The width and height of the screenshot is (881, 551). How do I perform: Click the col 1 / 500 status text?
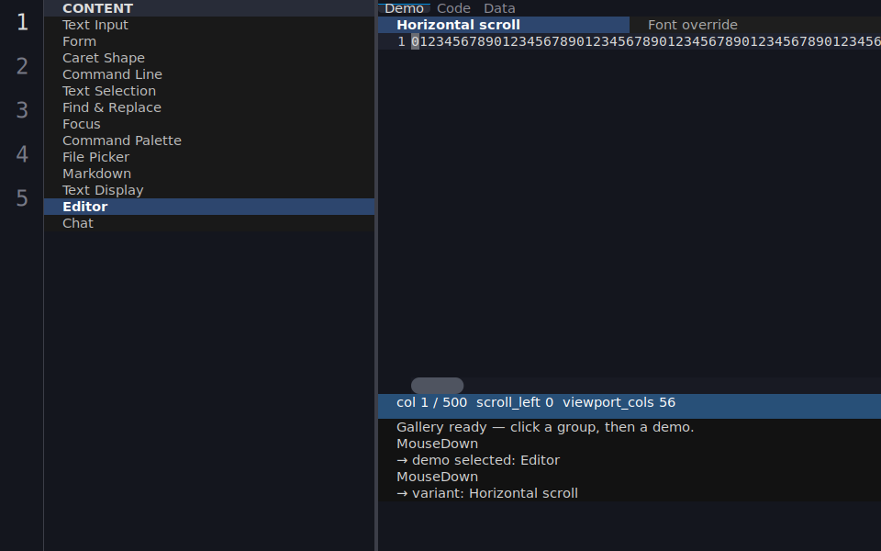[x=431, y=402]
